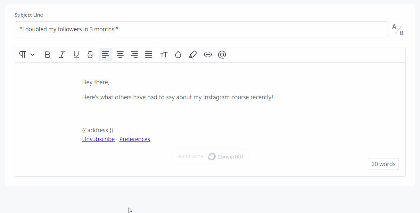Insert a link using chain icon
The height and width of the screenshot is (213, 420).
point(208,55)
